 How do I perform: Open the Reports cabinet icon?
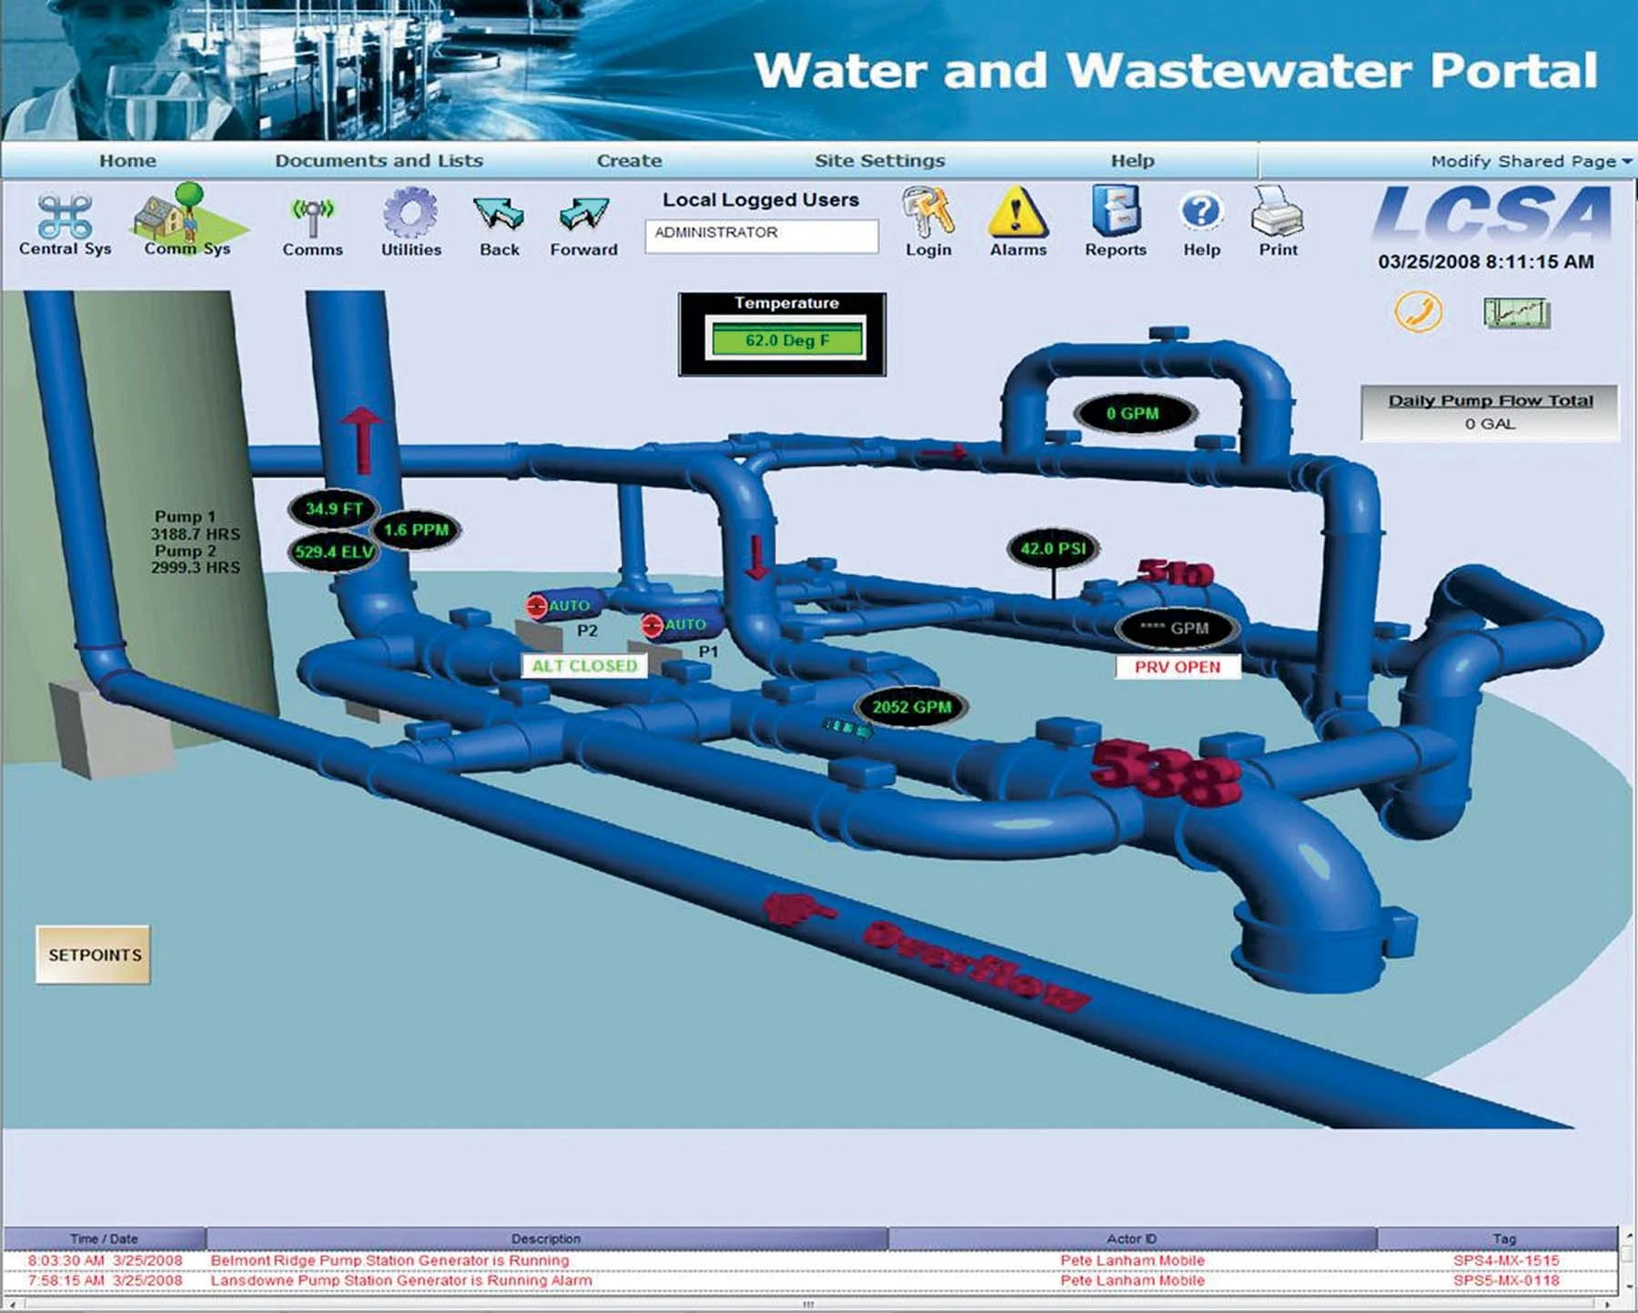pos(1116,211)
